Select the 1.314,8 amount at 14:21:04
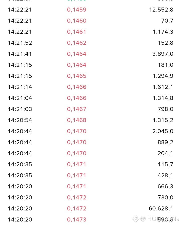The height and width of the screenshot is (225, 181). (163, 98)
